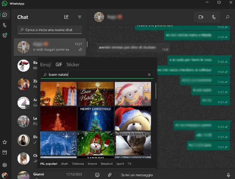This screenshot has width=235, height=179.
Task: Open the Calls section in sidebar
Action: 5,25
